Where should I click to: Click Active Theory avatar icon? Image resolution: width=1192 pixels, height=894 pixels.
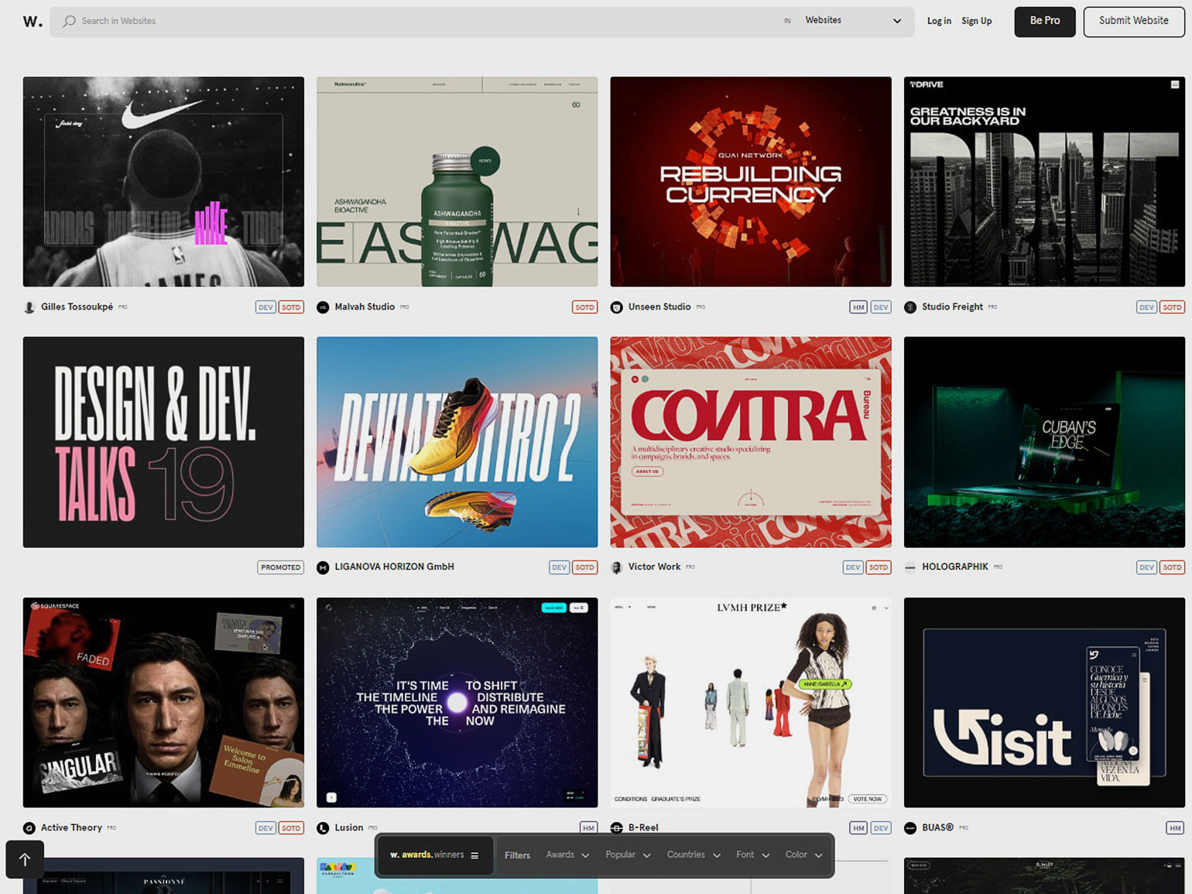29,828
